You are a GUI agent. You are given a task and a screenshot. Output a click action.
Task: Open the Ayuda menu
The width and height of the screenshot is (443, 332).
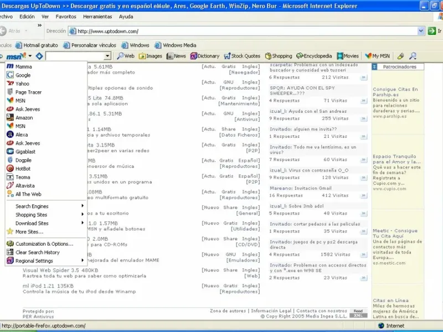point(126,17)
